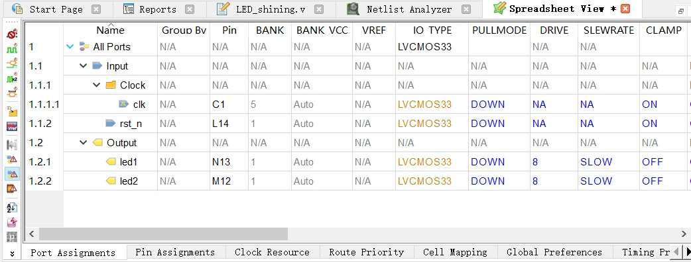The image size is (691, 262).
Task: Click pin cell L14 for rst_n
Action: [229, 124]
